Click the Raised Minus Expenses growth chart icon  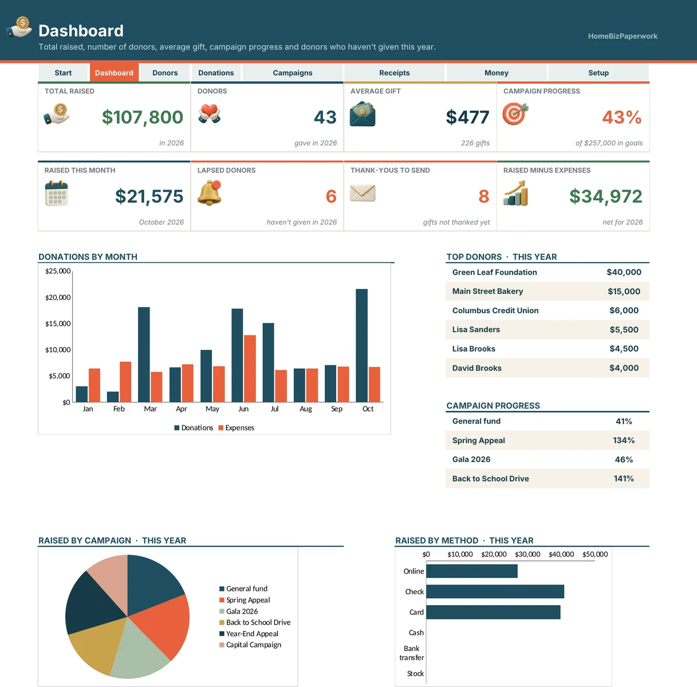click(515, 193)
